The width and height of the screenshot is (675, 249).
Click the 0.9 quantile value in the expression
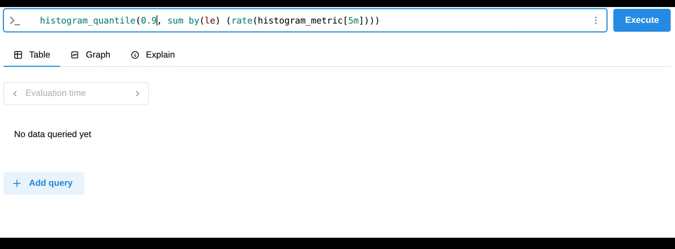click(x=149, y=20)
